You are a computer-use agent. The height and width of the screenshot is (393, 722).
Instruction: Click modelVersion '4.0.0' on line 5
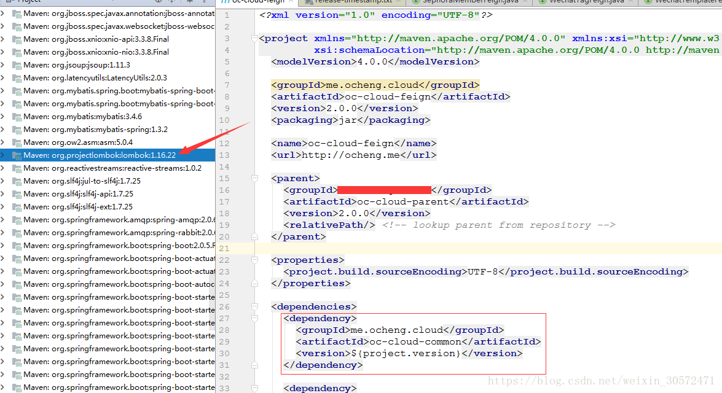click(372, 61)
